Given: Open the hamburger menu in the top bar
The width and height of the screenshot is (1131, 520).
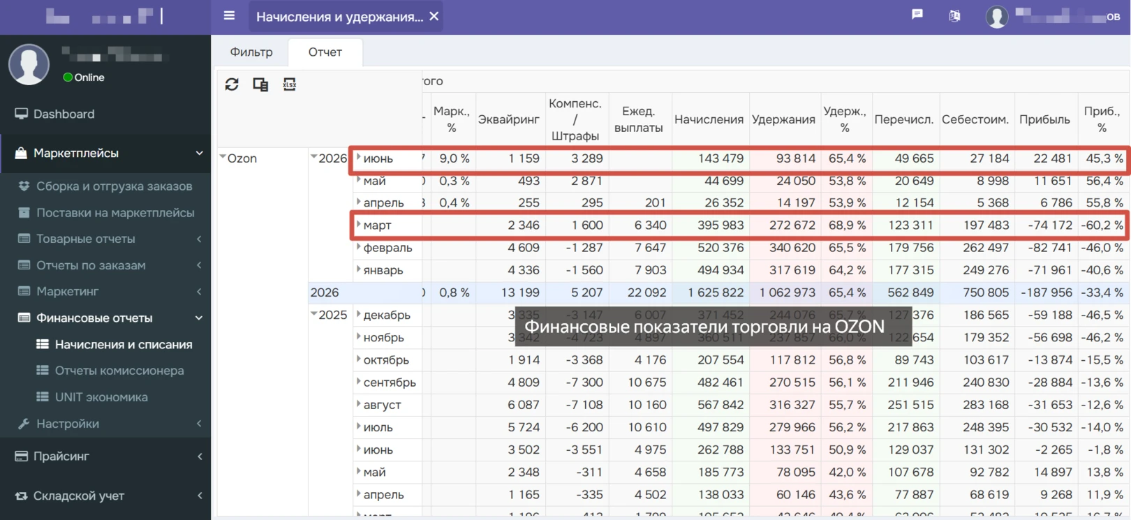Looking at the screenshot, I should pyautogui.click(x=229, y=15).
